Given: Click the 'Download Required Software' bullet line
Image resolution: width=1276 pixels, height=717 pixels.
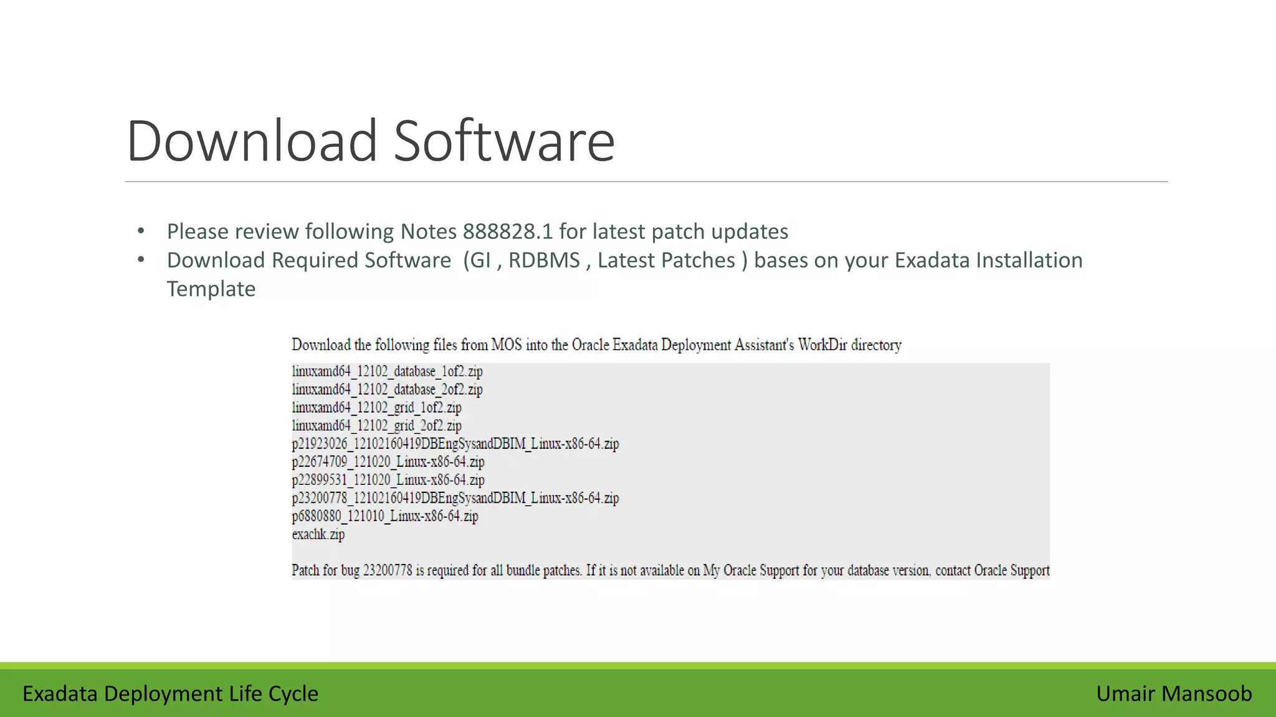Looking at the screenshot, I should point(624,260).
